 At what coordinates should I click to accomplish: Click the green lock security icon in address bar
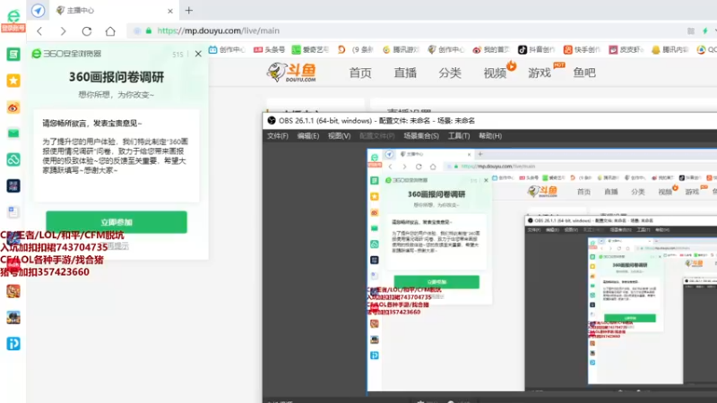click(149, 30)
